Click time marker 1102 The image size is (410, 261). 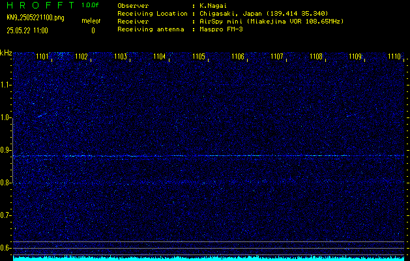click(x=81, y=57)
